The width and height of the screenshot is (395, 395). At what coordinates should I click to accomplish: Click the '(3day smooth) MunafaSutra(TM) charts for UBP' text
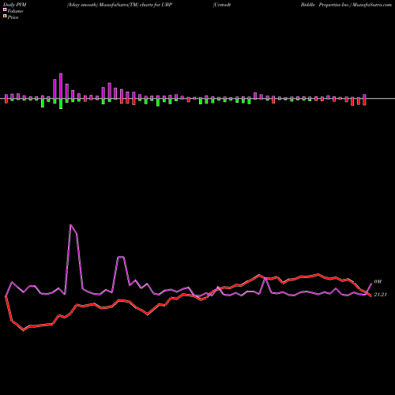pos(119,5)
